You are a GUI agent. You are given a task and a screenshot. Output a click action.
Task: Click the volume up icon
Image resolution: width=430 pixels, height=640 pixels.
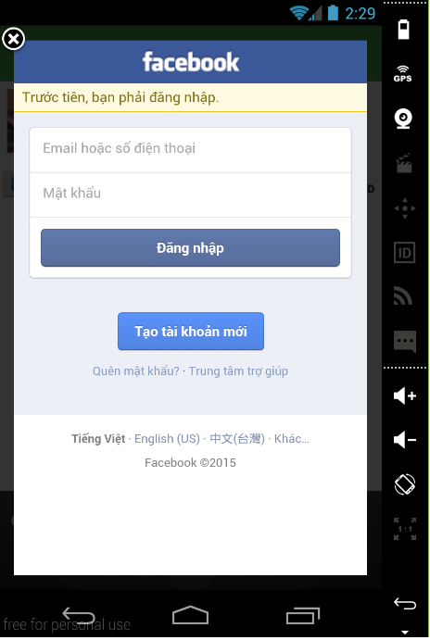(404, 395)
